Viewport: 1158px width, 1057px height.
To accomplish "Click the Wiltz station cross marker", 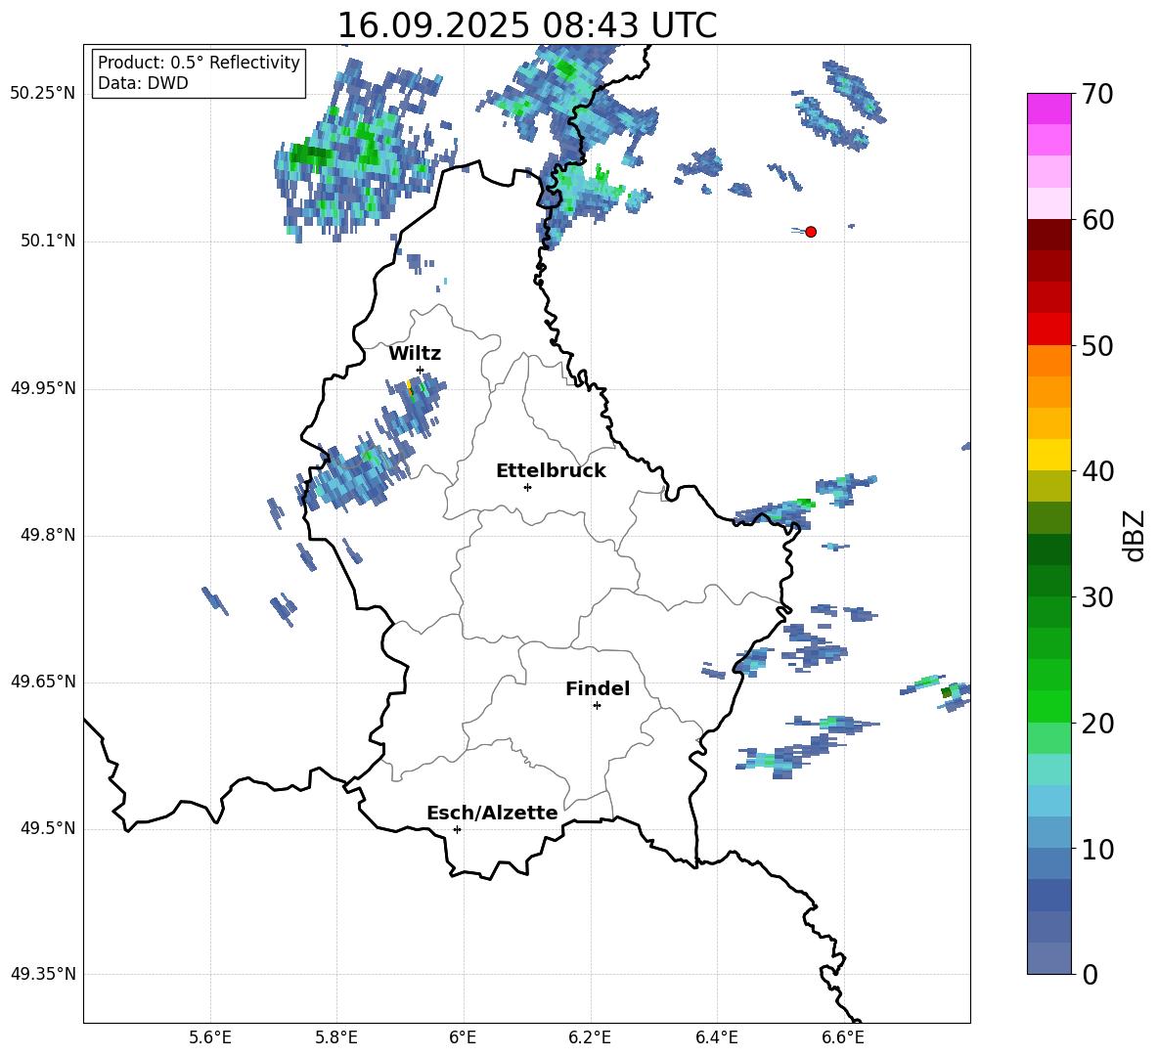I will pos(420,370).
